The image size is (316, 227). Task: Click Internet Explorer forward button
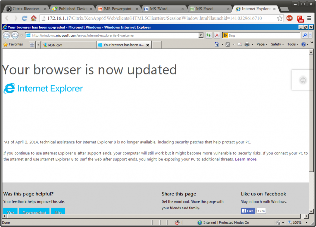tap(15, 35)
